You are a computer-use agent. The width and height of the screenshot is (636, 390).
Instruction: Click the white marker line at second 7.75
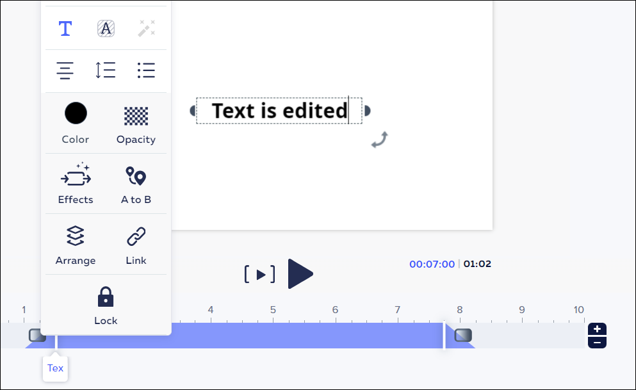[x=444, y=335]
